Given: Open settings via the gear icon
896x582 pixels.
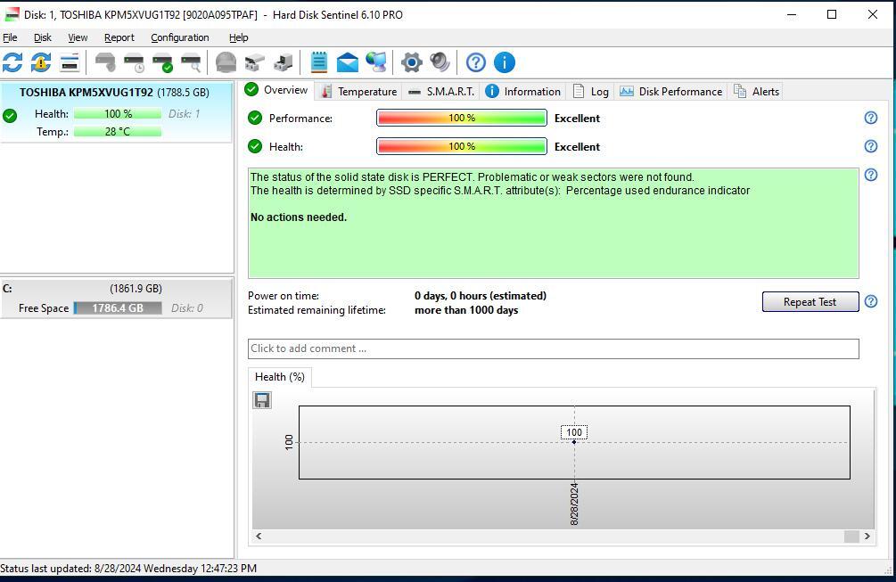Looking at the screenshot, I should (411, 62).
